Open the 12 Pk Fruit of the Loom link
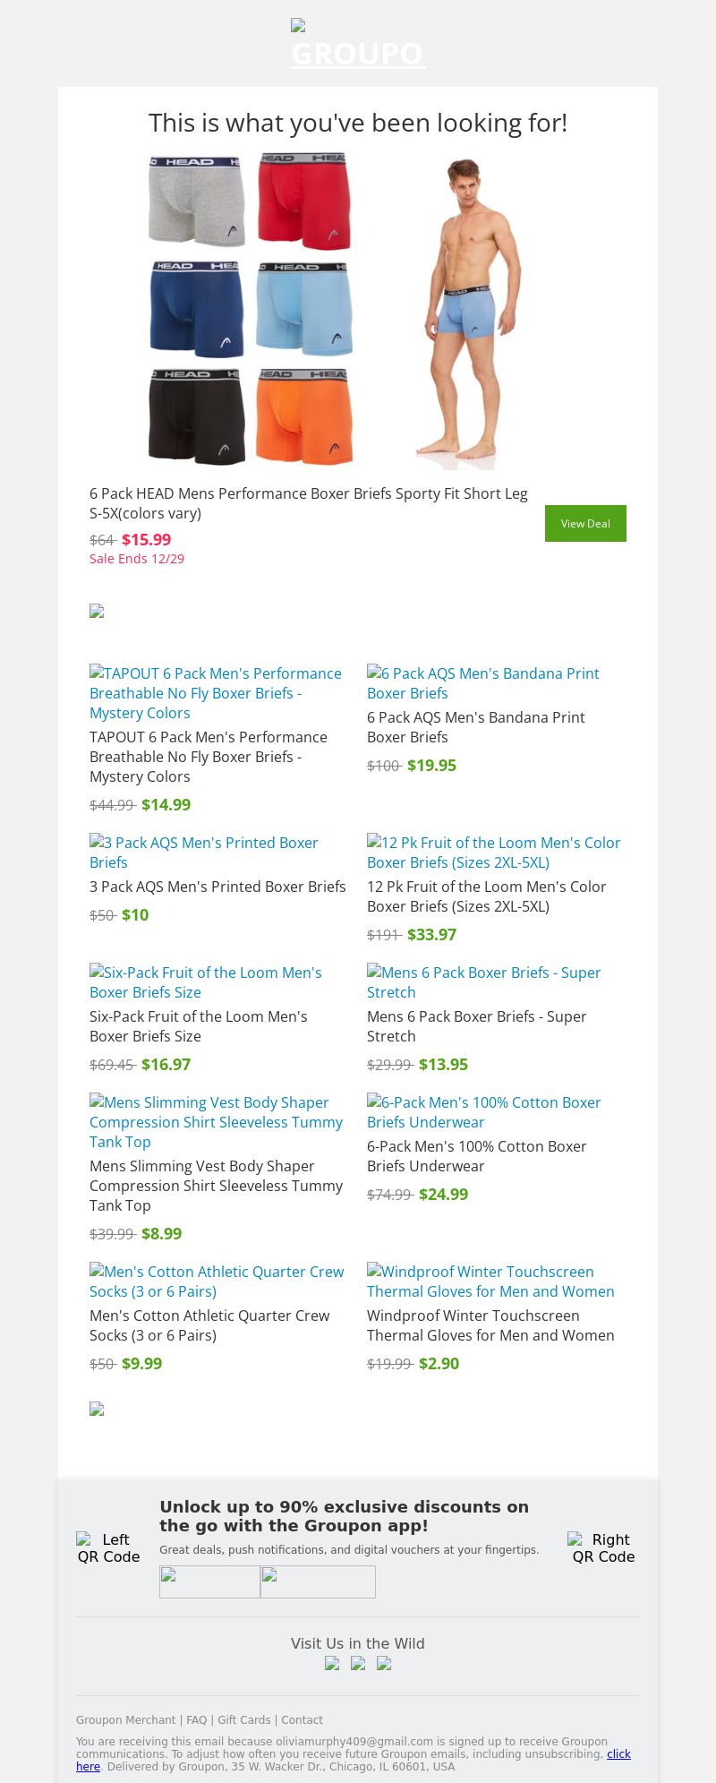This screenshot has height=1783, width=716. pos(493,853)
